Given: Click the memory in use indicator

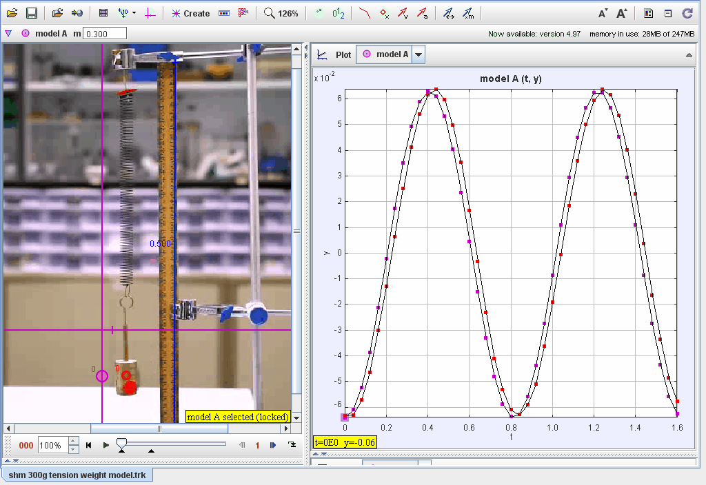Looking at the screenshot, I should tap(642, 34).
